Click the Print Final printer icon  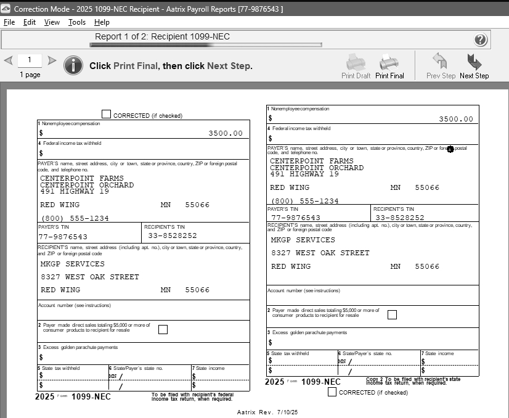(x=389, y=62)
